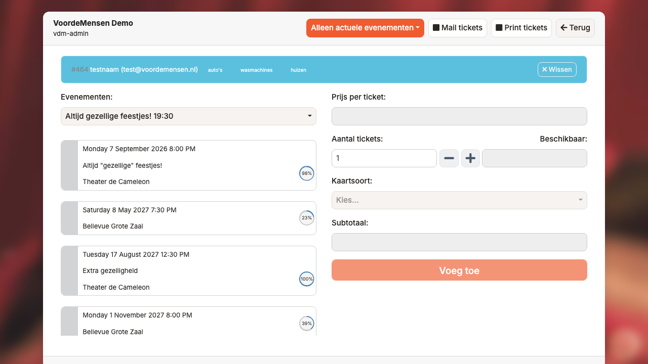Image resolution: width=648 pixels, height=364 pixels.
Task: Go back with the Terug arrow button
Action: pyautogui.click(x=575, y=28)
